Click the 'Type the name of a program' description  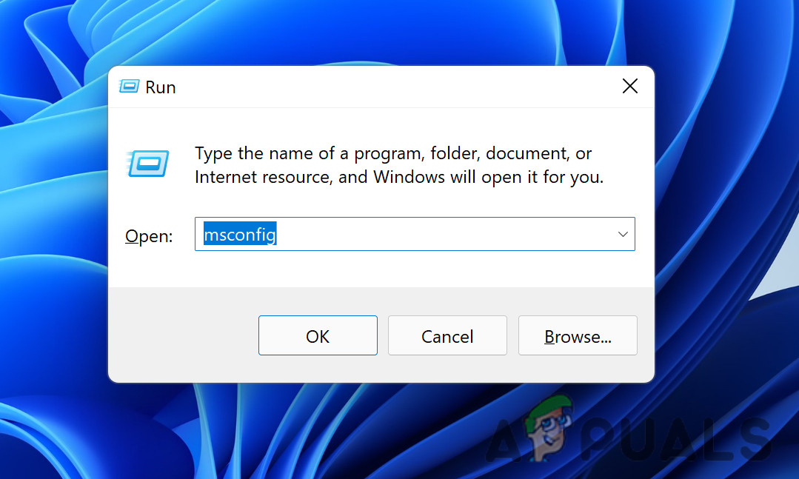tap(398, 165)
